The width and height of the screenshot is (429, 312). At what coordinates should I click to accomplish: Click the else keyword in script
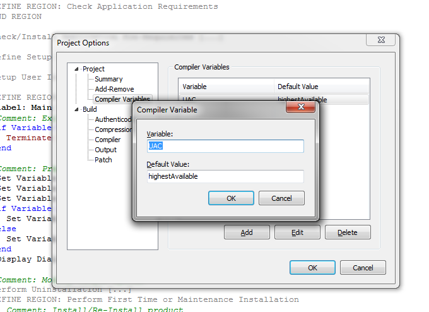(x=8, y=229)
